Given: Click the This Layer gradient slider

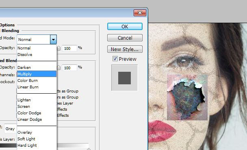Looking at the screenshot, I should tap(73, 146).
